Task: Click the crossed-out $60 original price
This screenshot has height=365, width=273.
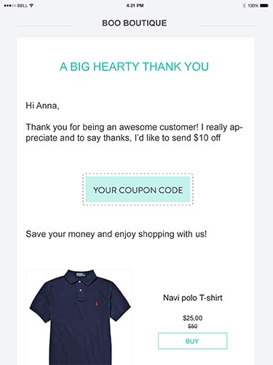Action: [193, 326]
